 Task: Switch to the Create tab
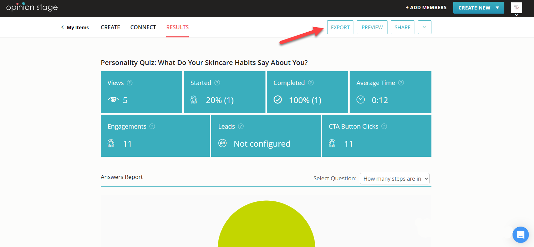[x=110, y=27]
